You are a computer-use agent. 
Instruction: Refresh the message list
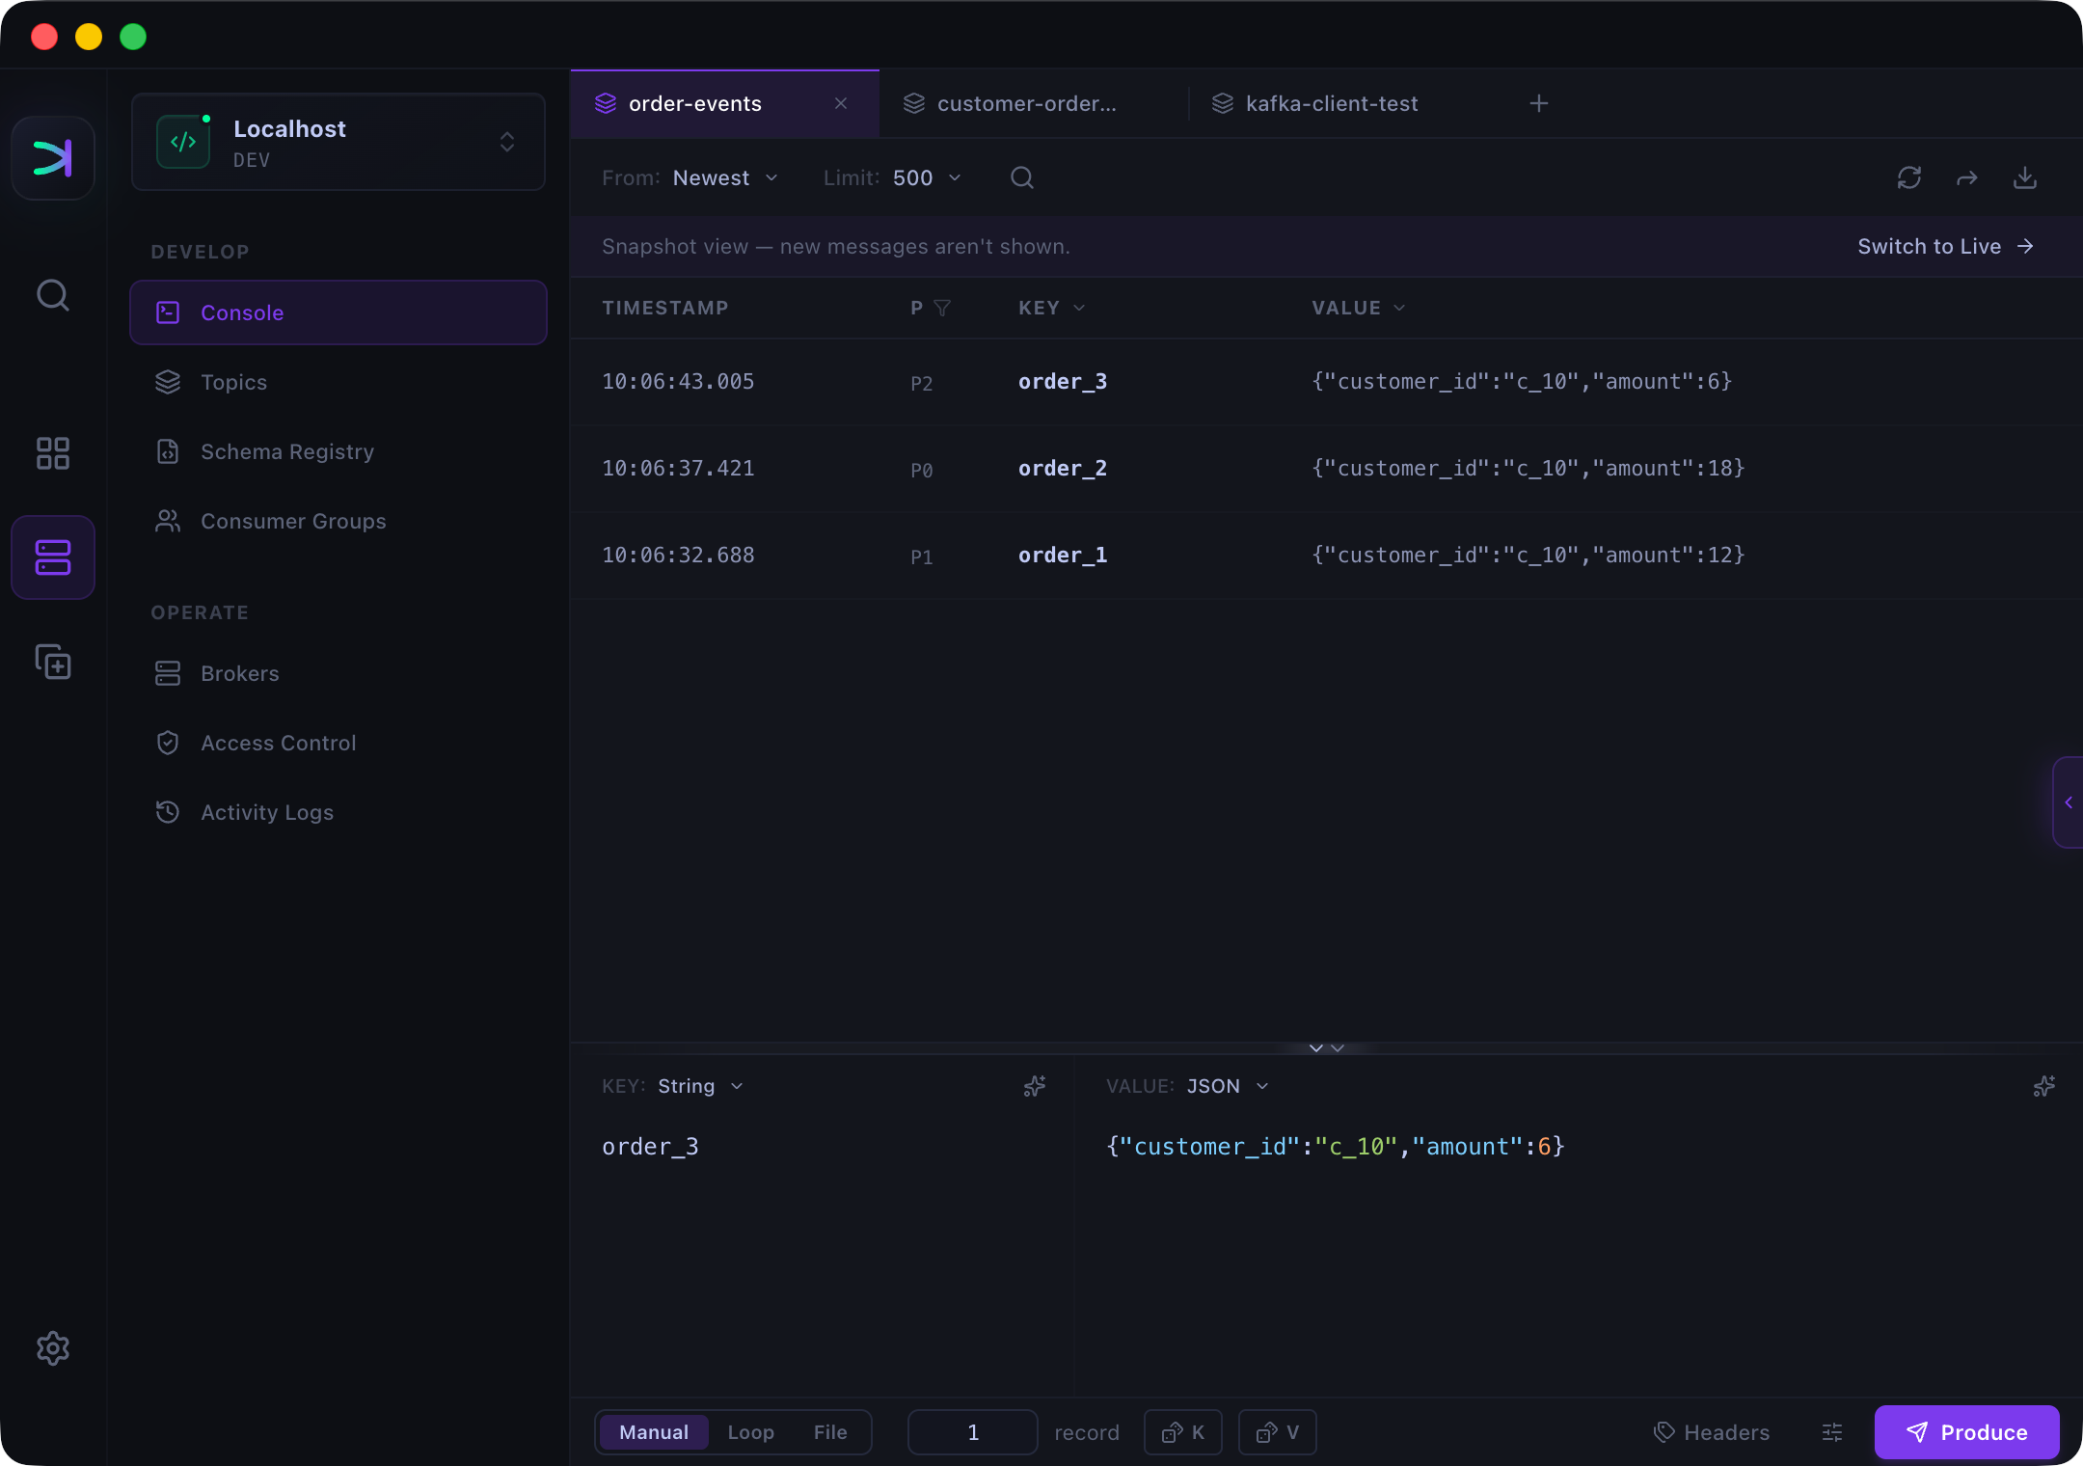click(x=1909, y=177)
